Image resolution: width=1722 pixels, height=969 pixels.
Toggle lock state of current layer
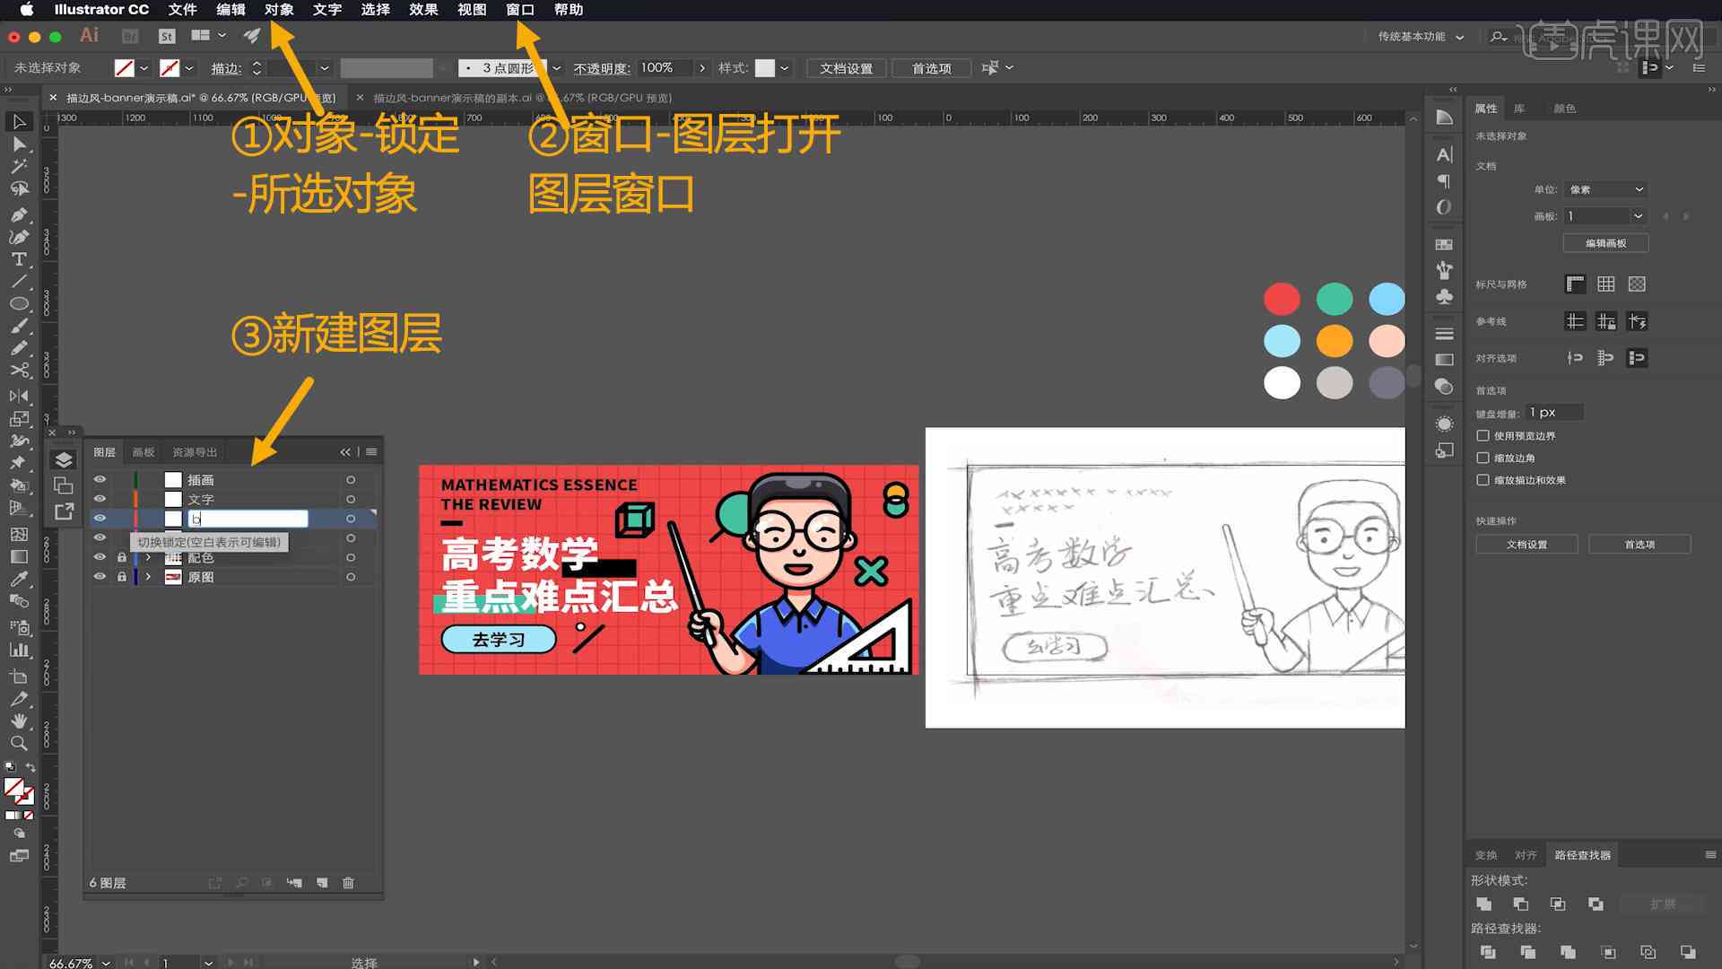point(122,519)
